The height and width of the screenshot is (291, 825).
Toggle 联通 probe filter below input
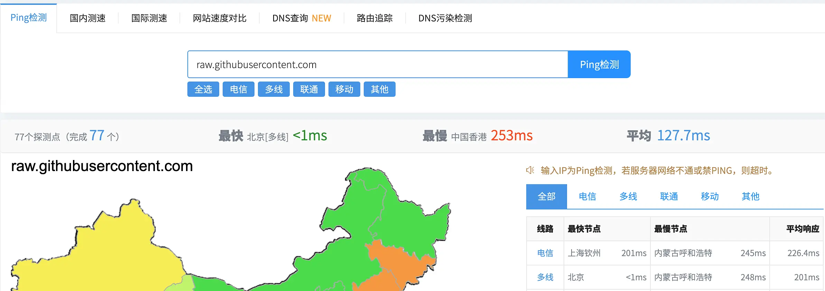click(309, 90)
